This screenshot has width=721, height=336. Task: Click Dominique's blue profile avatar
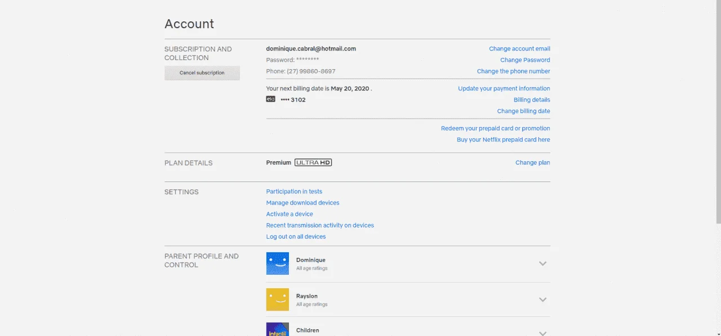point(277,264)
